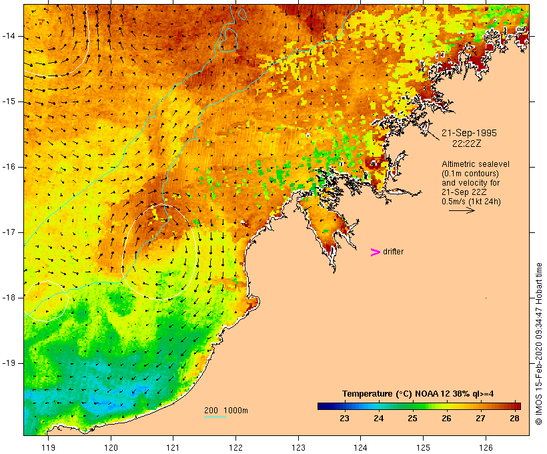The image size is (547, 454).
Task: Click the colorbar tick label '25'
Action: tap(412, 419)
